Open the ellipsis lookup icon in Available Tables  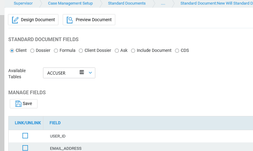point(82,72)
